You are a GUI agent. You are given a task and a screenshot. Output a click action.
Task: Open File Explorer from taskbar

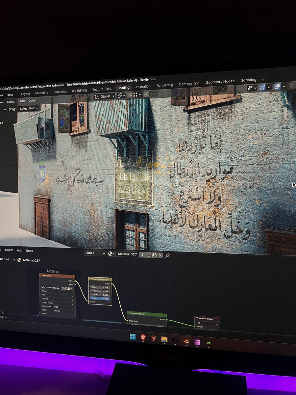164,339
